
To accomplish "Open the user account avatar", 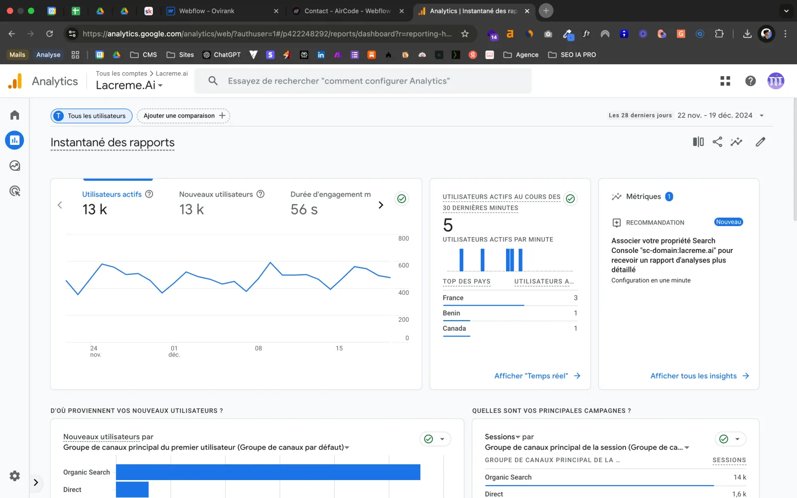I will (776, 81).
